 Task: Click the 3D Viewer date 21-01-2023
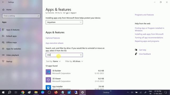tap(99, 81)
